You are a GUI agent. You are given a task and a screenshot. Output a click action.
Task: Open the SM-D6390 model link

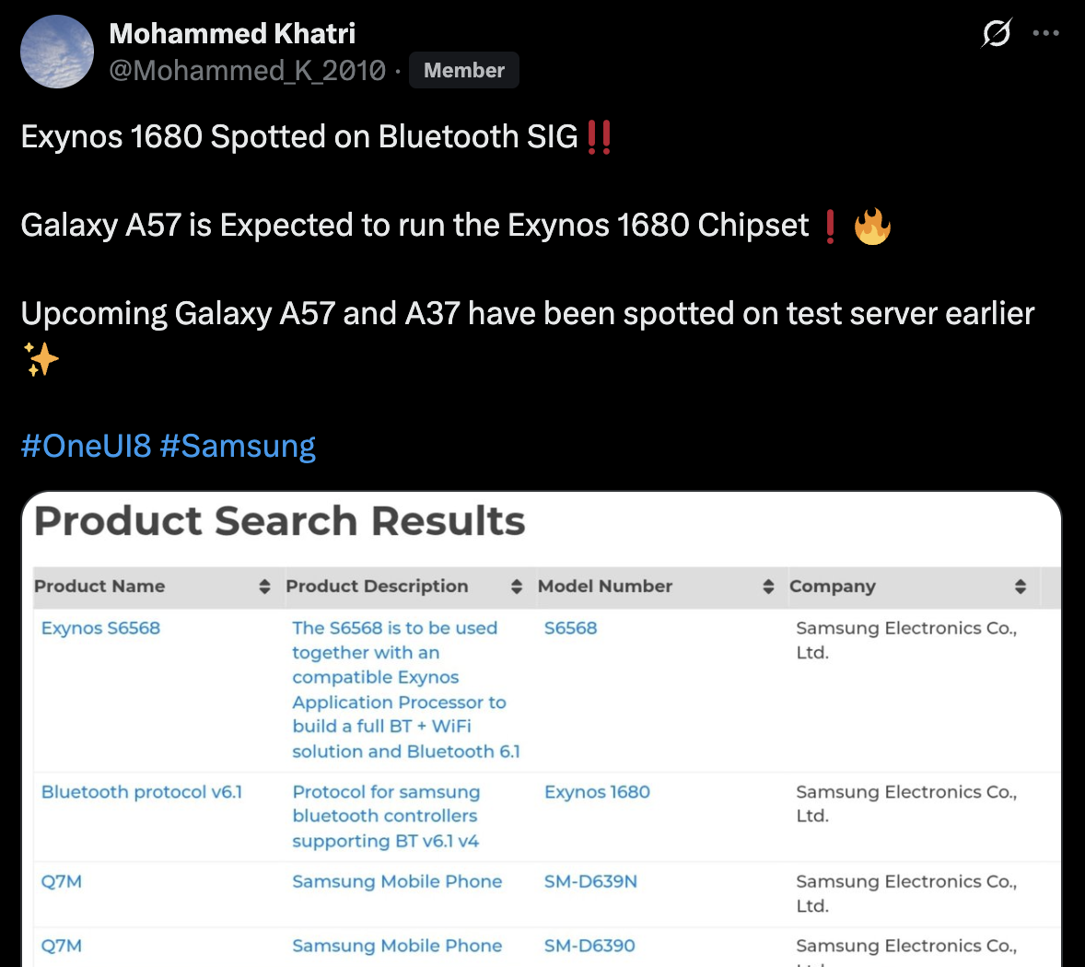click(589, 946)
